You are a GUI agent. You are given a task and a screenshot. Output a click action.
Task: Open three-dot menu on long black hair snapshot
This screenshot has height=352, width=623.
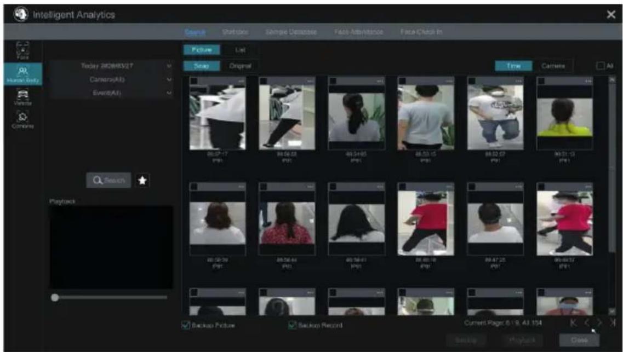pyautogui.click(x=380, y=187)
